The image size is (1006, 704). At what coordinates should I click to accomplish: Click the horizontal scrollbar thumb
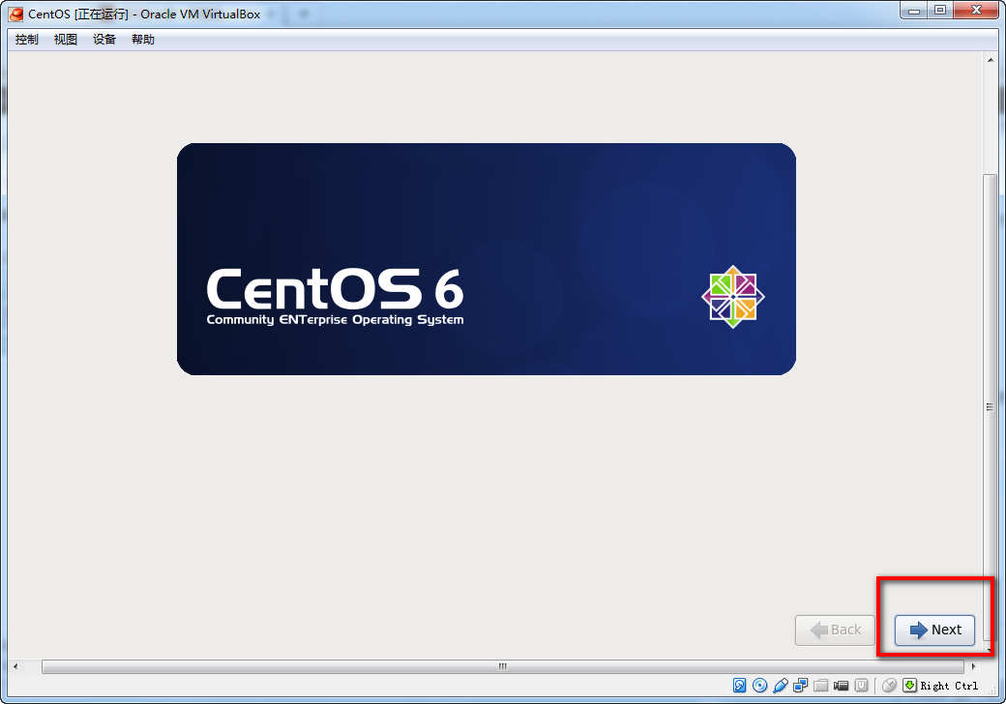coord(503,667)
